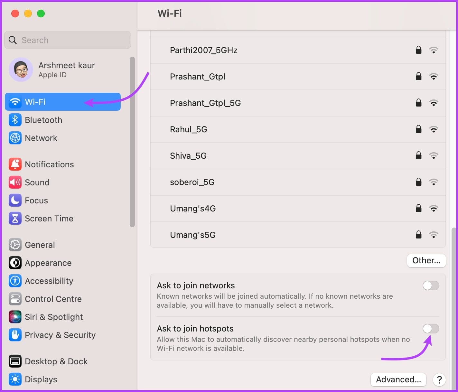Viewport: 458px width, 392px height.
Task: Click the Other... network button
Action: click(426, 260)
